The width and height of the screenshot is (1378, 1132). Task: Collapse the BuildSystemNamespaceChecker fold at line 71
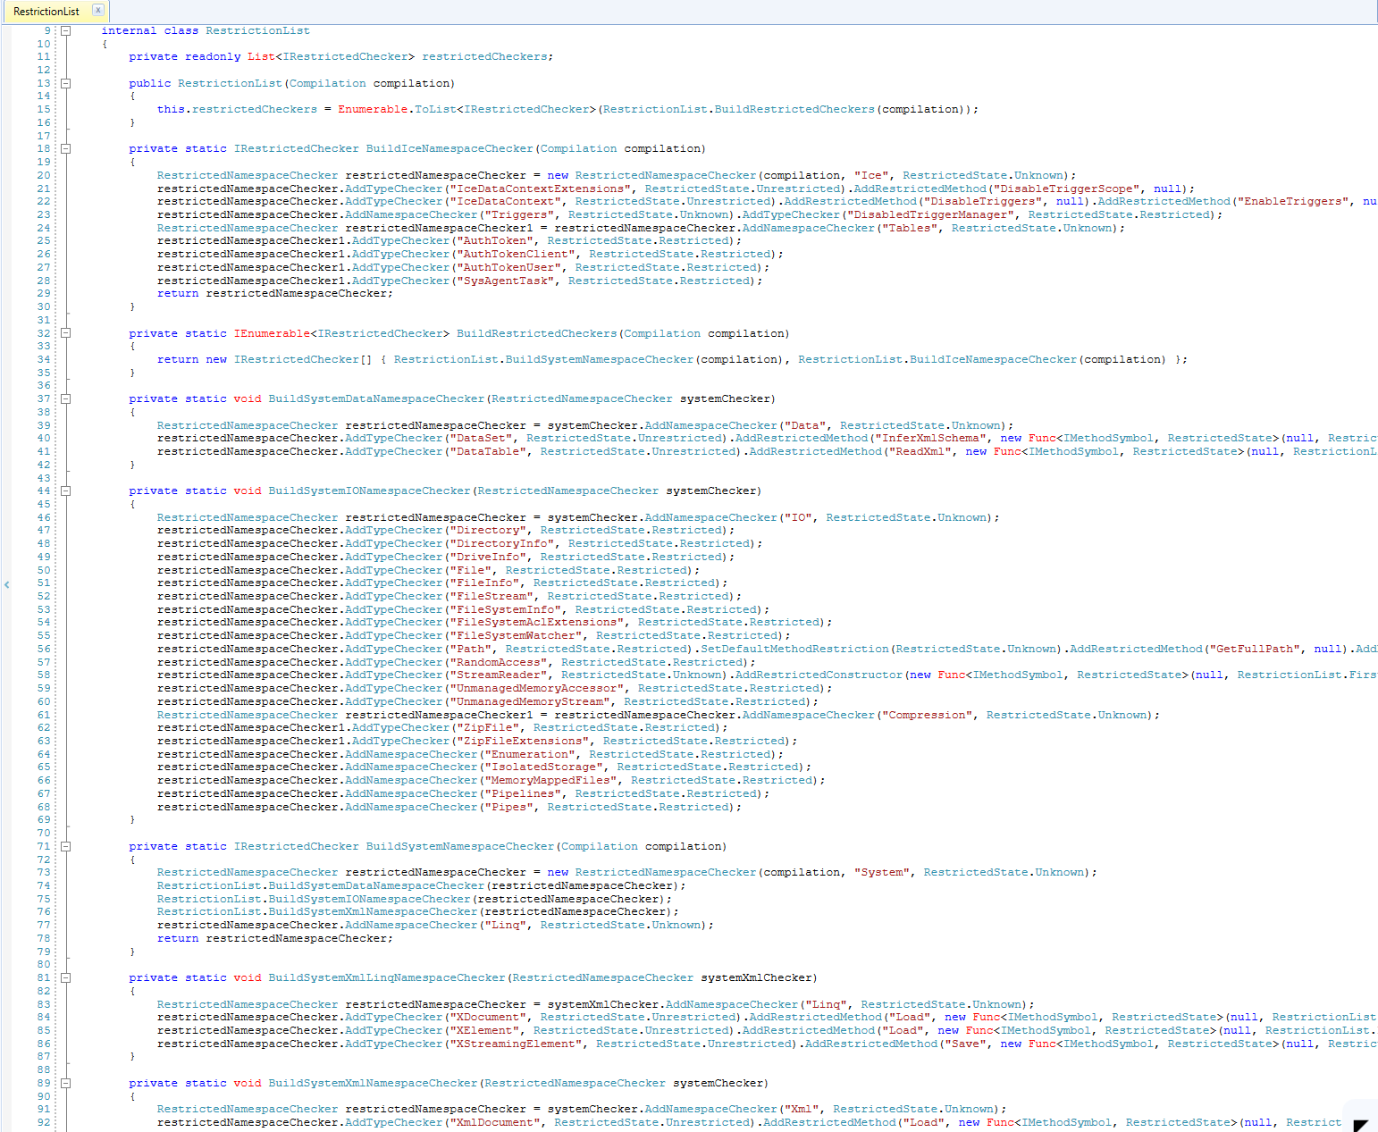click(x=65, y=847)
